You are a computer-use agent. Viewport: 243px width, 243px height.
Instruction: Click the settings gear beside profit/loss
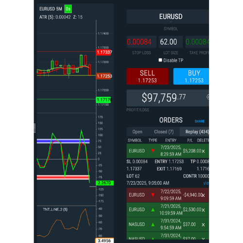tap(208, 97)
